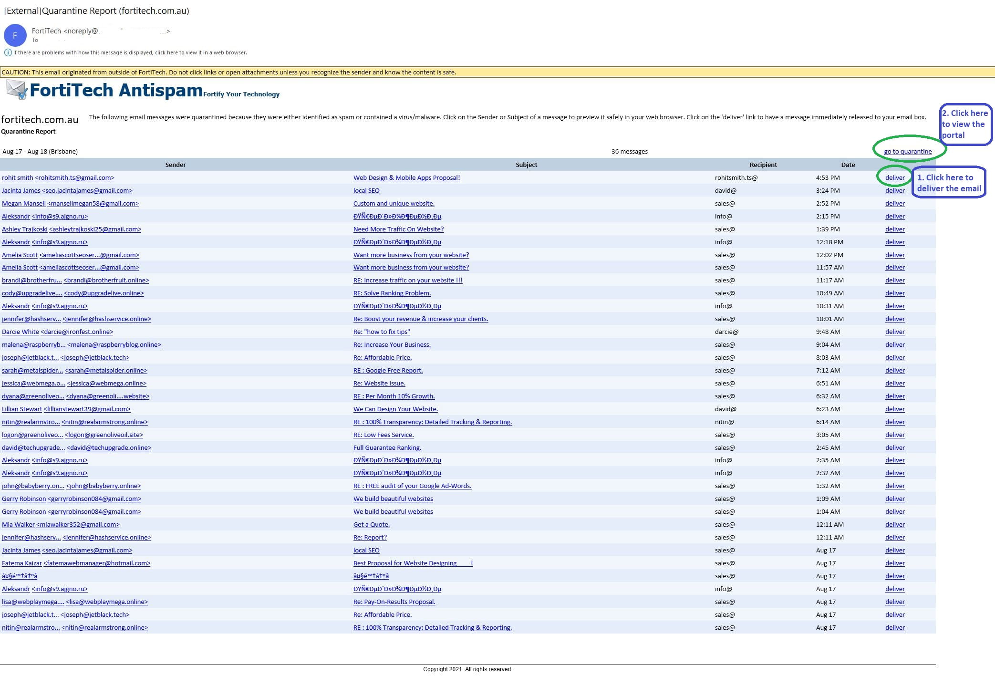Click the info icon beside display problems notice

click(x=8, y=52)
